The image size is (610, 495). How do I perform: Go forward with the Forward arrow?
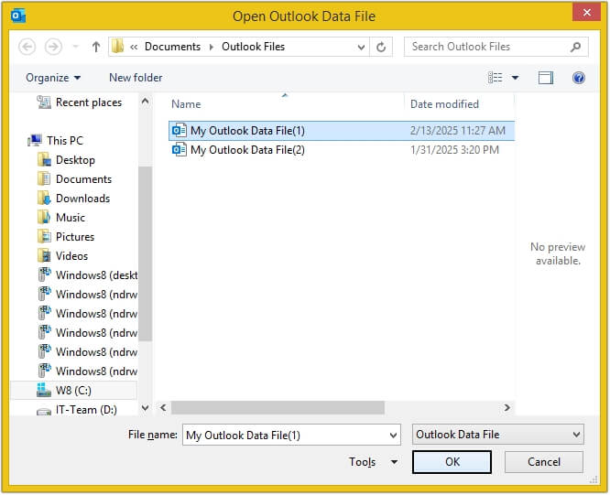[x=53, y=47]
